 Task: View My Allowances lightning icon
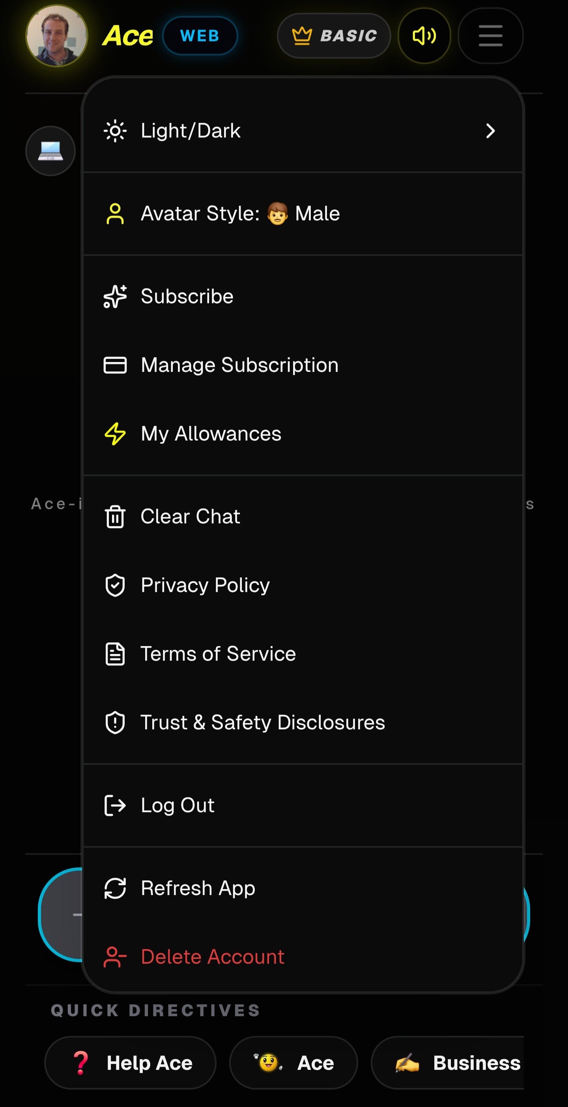click(115, 434)
